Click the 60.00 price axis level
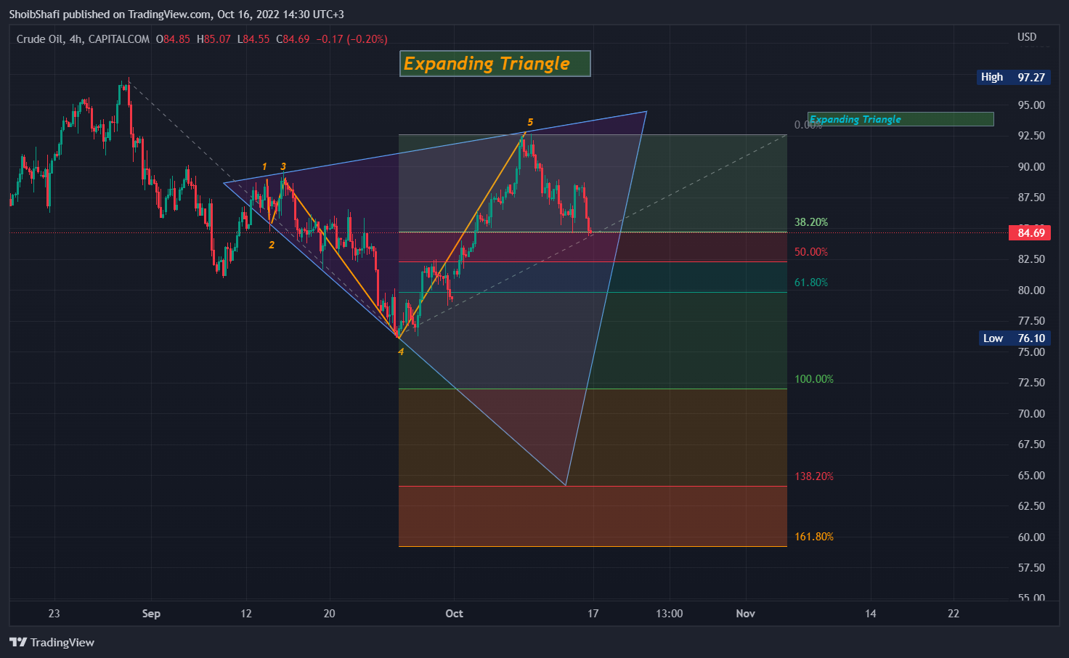 (1031, 537)
